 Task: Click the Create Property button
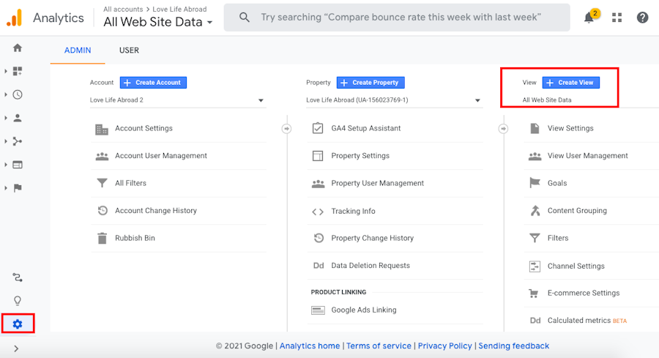[x=371, y=82]
